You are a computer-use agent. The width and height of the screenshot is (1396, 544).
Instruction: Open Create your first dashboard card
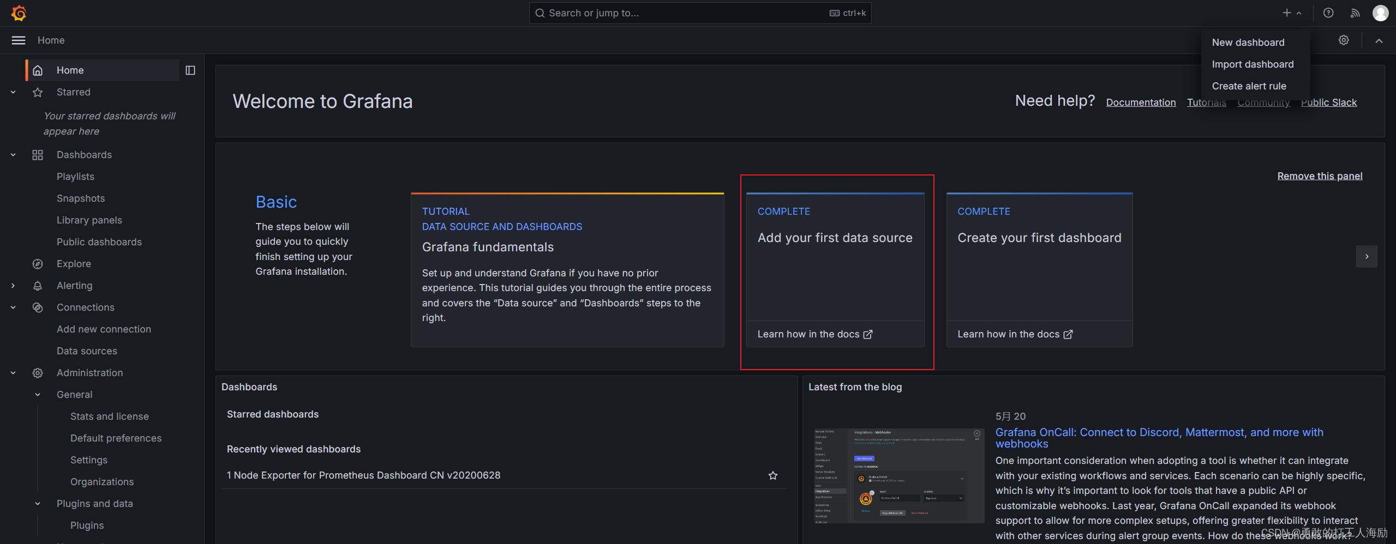(x=1039, y=270)
